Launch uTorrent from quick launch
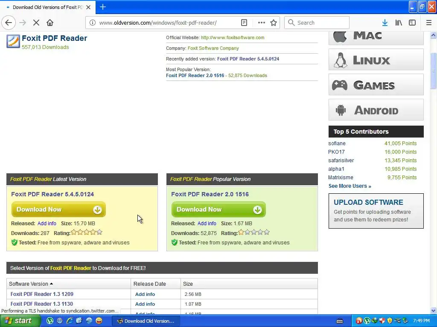437x327 pixels. [x=50, y=321]
